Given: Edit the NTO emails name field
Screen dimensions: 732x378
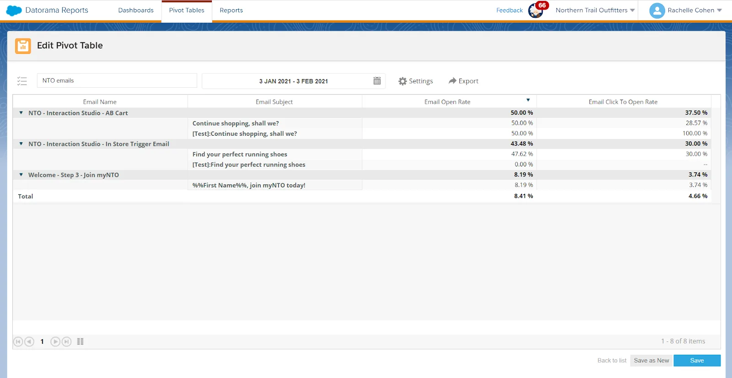Looking at the screenshot, I should click(117, 80).
